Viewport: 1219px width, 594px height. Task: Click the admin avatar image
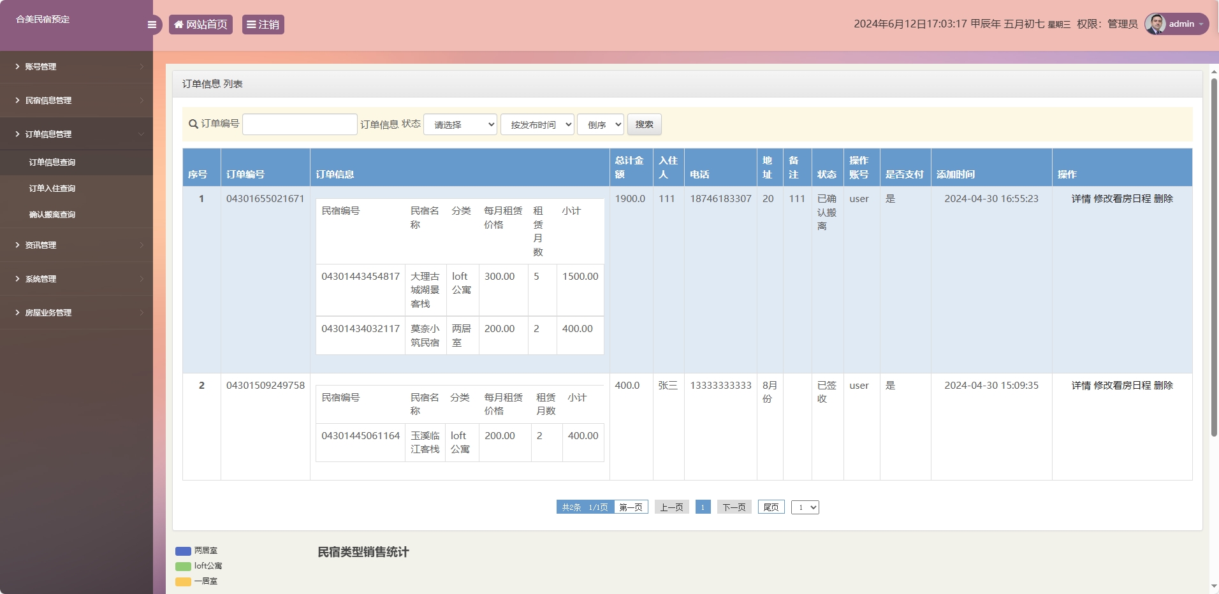coord(1154,24)
